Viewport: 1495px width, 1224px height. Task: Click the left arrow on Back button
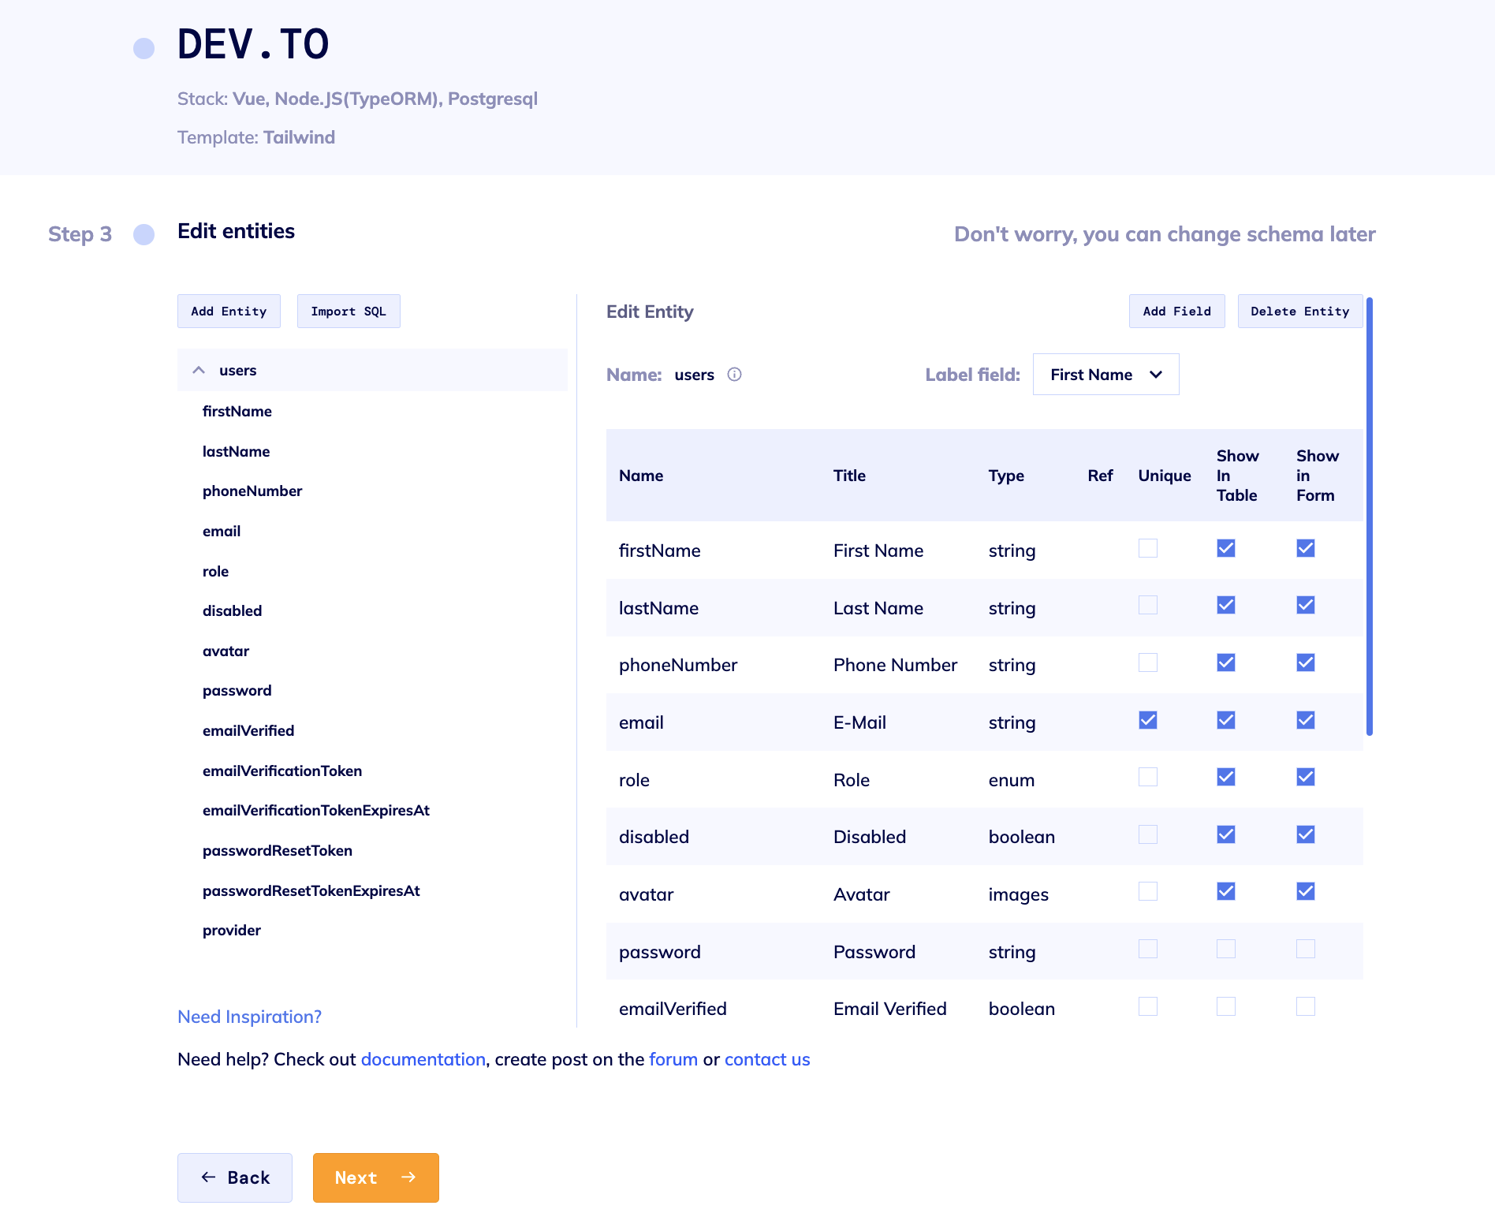tap(209, 1177)
